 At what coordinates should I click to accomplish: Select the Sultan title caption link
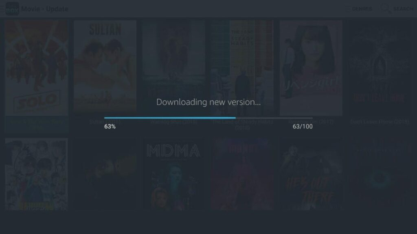105,122
